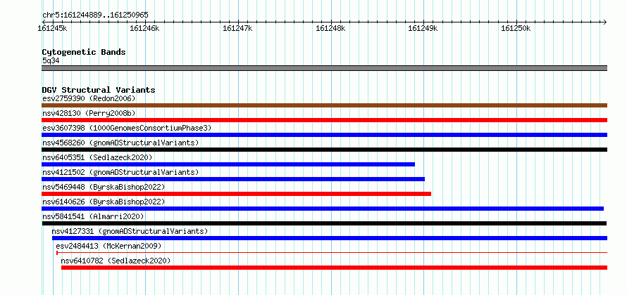Click the red nsv428130 variant bar
The image size is (627, 295).
coord(324,120)
